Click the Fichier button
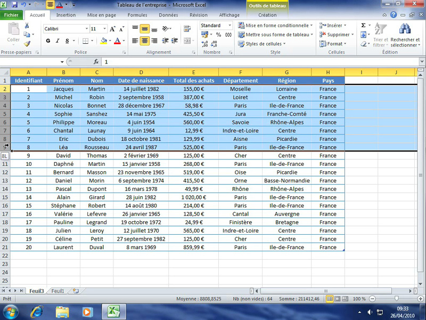This screenshot has height=320, width=426. click(x=11, y=15)
